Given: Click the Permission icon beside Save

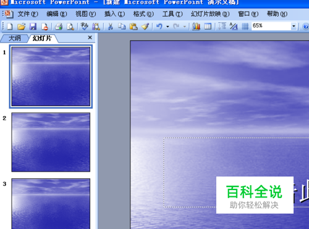Looking at the screenshot, I should pyautogui.click(x=44, y=27).
